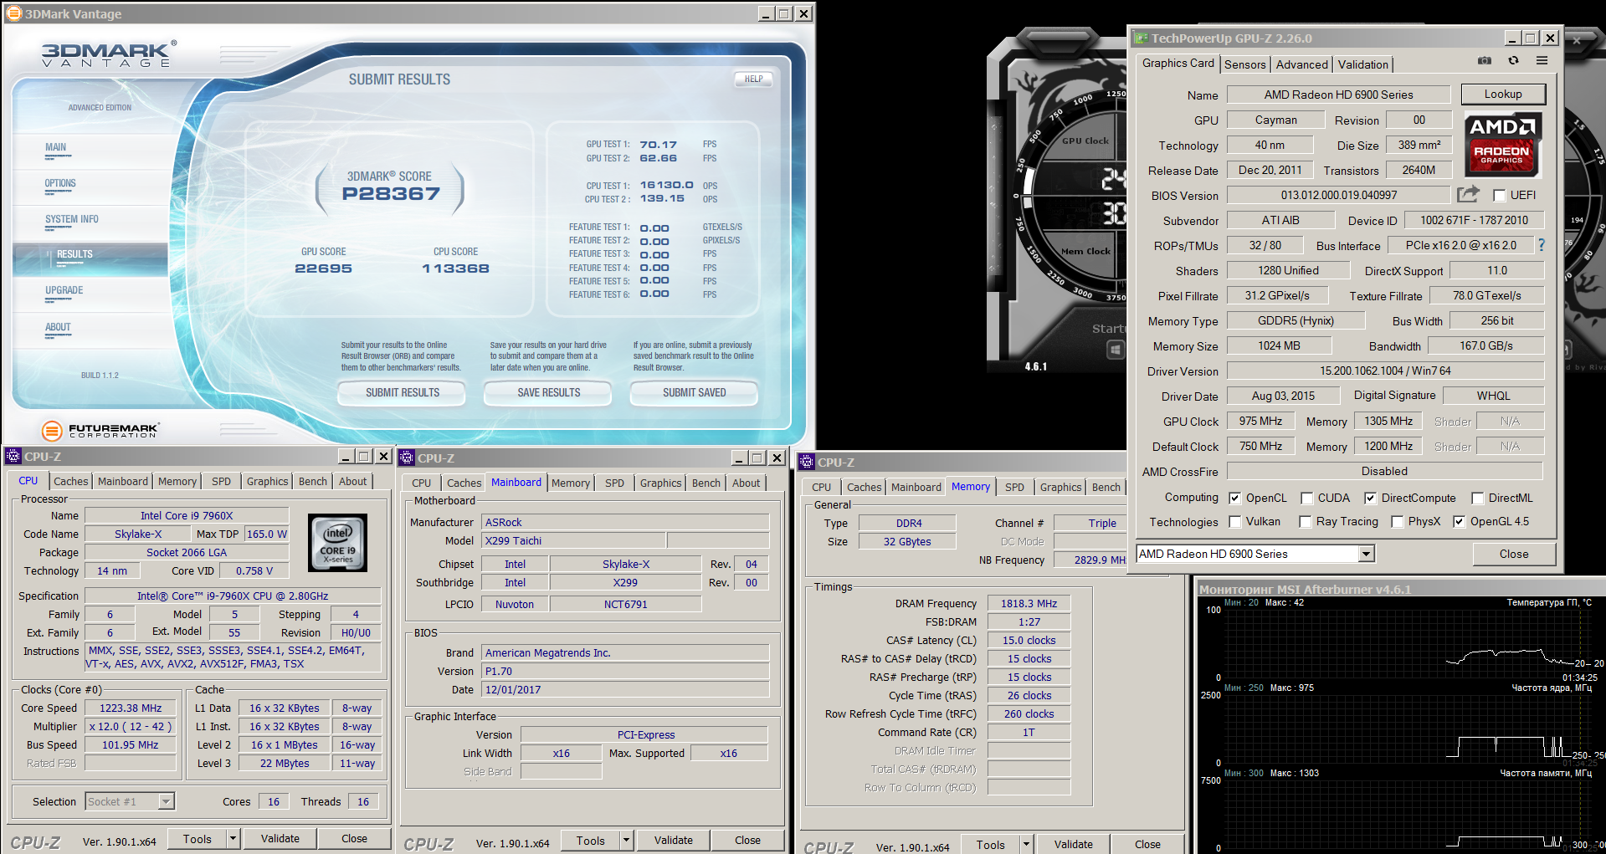Click Validate in Memory CPU-Z window

(x=1073, y=844)
